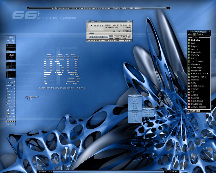Screen dimensions: 216x173
Task: Go to the previous track in the player
Action: coord(91,37)
